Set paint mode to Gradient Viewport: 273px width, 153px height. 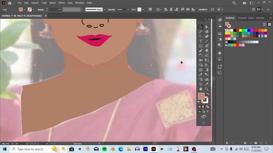[x=203, y=107]
